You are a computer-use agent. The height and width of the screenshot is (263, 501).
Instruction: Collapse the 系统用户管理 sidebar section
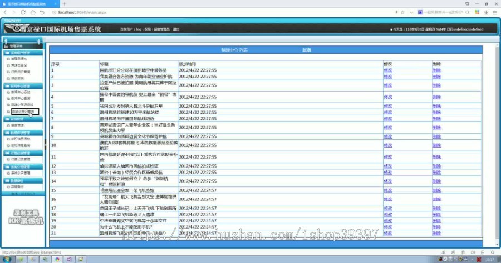point(23,53)
